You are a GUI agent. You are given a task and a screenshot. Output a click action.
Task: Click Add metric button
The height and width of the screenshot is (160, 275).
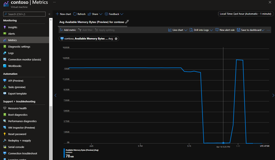pos(68,30)
